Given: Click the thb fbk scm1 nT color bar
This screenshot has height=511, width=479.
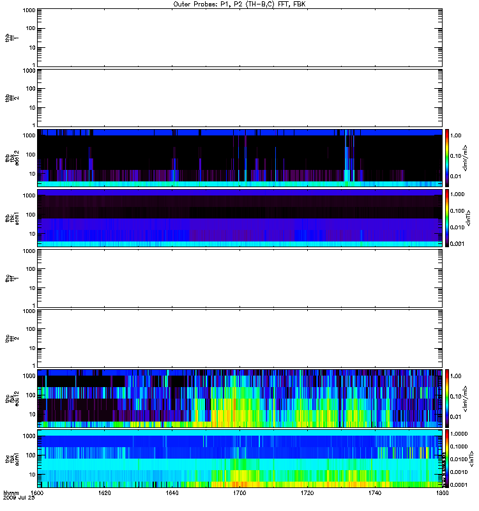Looking at the screenshot, I should (x=447, y=218).
